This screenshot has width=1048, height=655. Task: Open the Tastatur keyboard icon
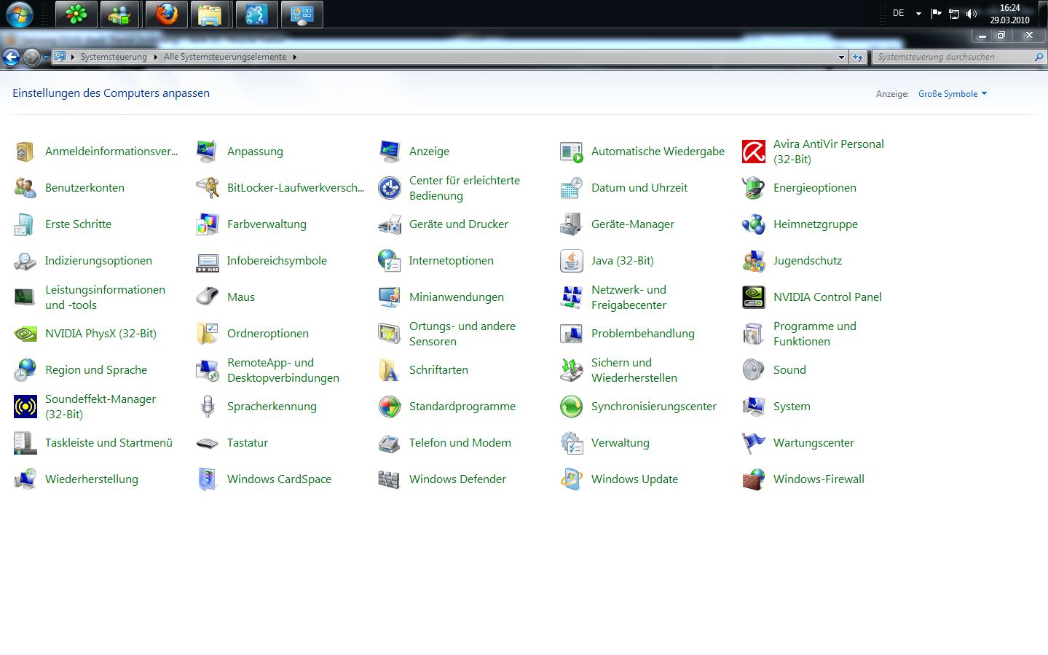[207, 443]
